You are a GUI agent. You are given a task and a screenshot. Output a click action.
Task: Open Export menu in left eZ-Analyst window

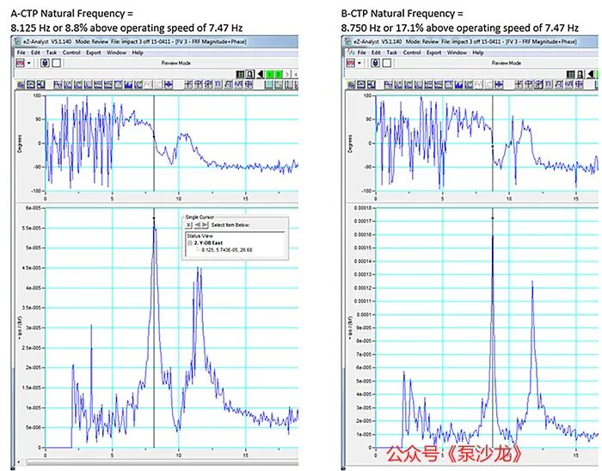coord(93,52)
